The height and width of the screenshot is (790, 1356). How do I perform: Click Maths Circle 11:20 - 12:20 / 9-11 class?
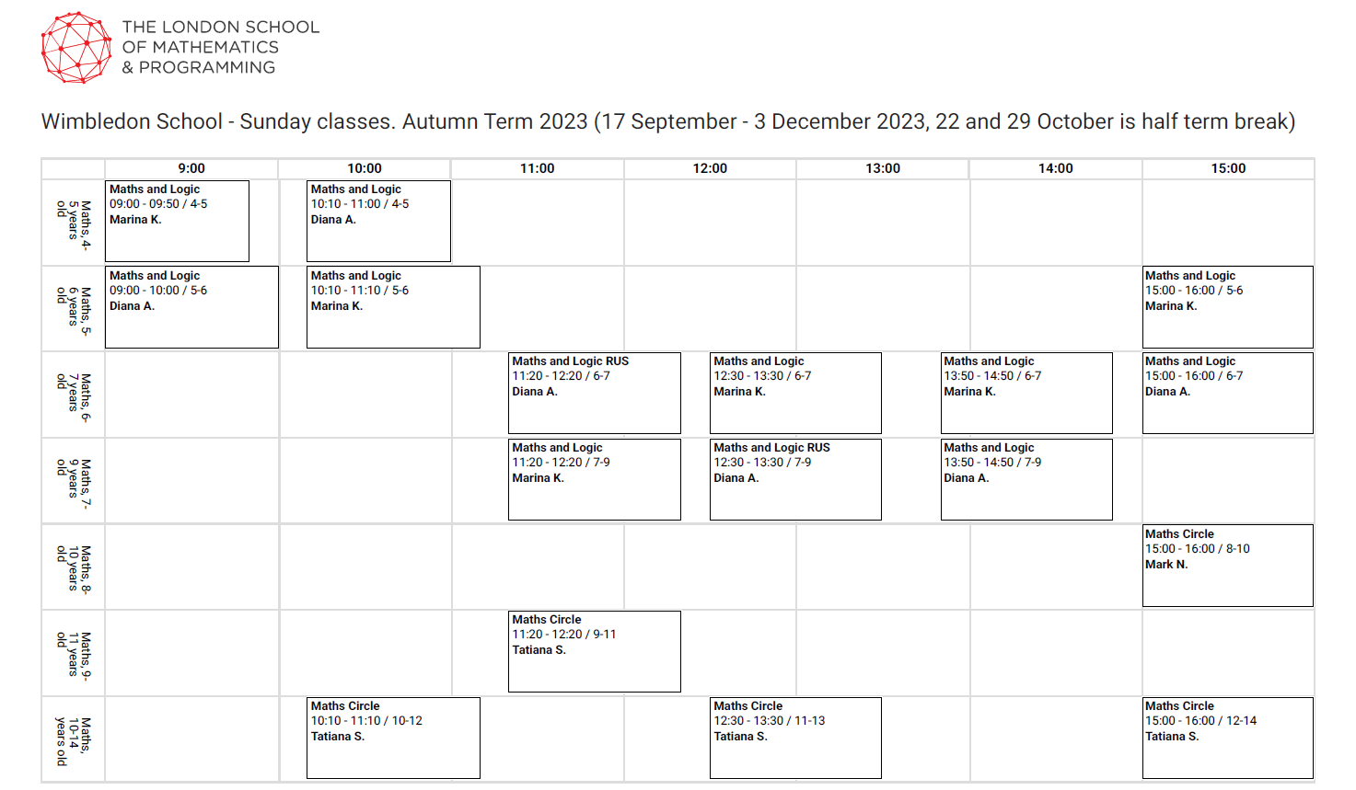(595, 651)
